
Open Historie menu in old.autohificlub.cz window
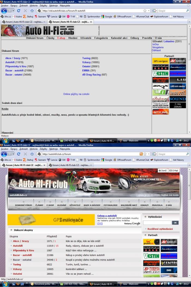click(34, 6)
